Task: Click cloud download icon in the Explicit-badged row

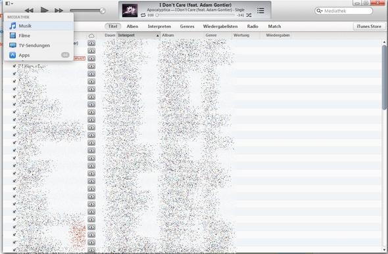Action: [x=91, y=58]
